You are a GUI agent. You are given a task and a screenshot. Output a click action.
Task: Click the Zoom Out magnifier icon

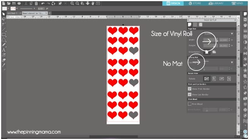click(77, 3)
